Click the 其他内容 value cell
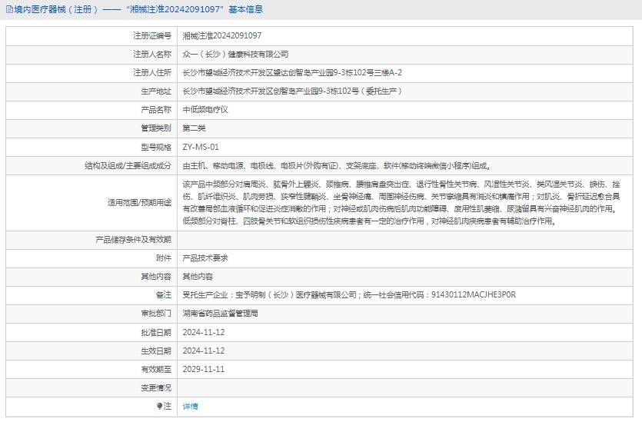This screenshot has height=422, width=642. click(x=198, y=277)
